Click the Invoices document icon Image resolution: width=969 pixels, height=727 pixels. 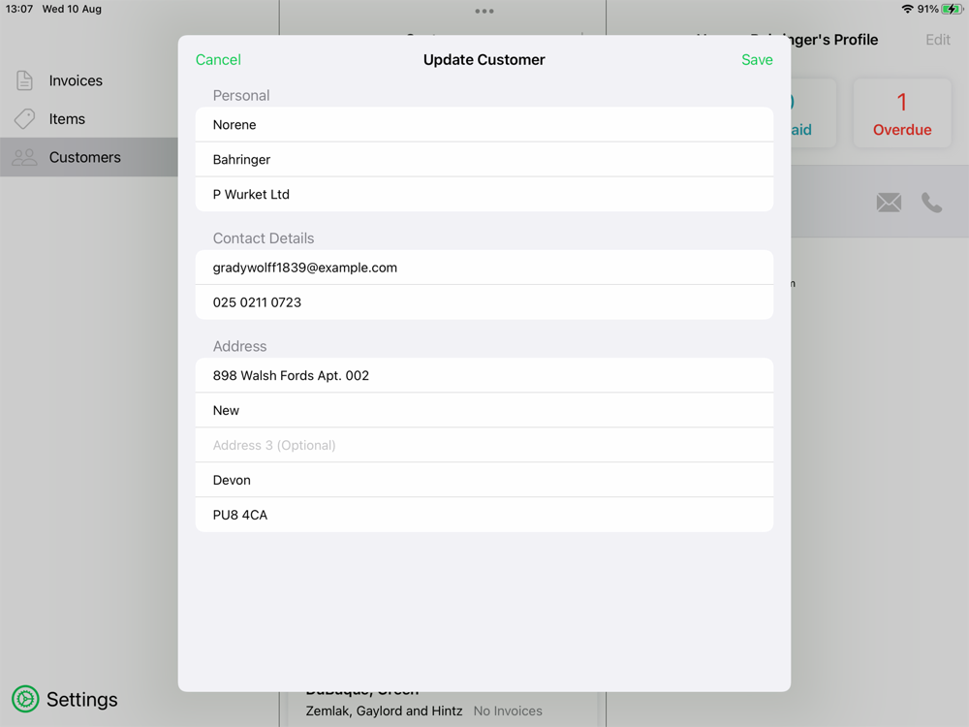click(x=25, y=80)
